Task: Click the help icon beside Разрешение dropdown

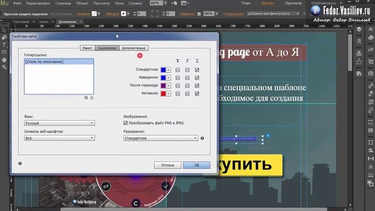Action: [202, 138]
